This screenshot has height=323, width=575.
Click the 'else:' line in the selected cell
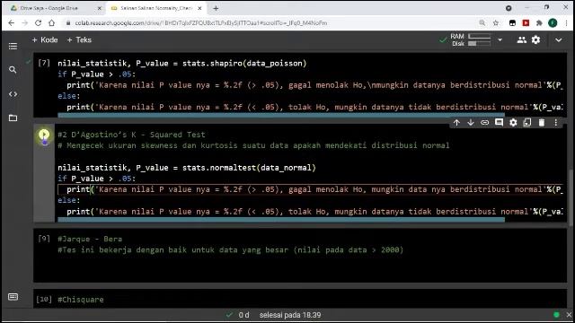[69, 200]
